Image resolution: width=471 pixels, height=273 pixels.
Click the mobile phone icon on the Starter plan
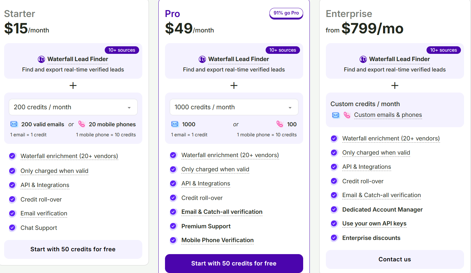pyautogui.click(x=82, y=124)
